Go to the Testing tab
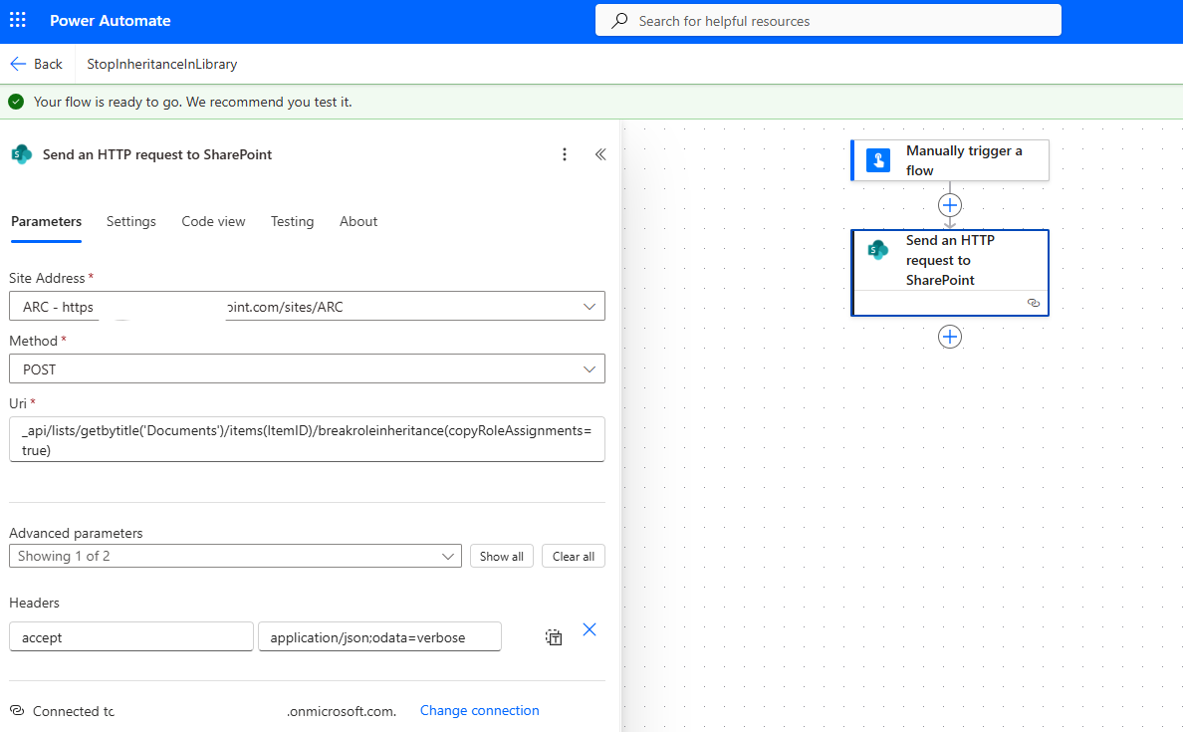This screenshot has height=732, width=1183. [292, 221]
